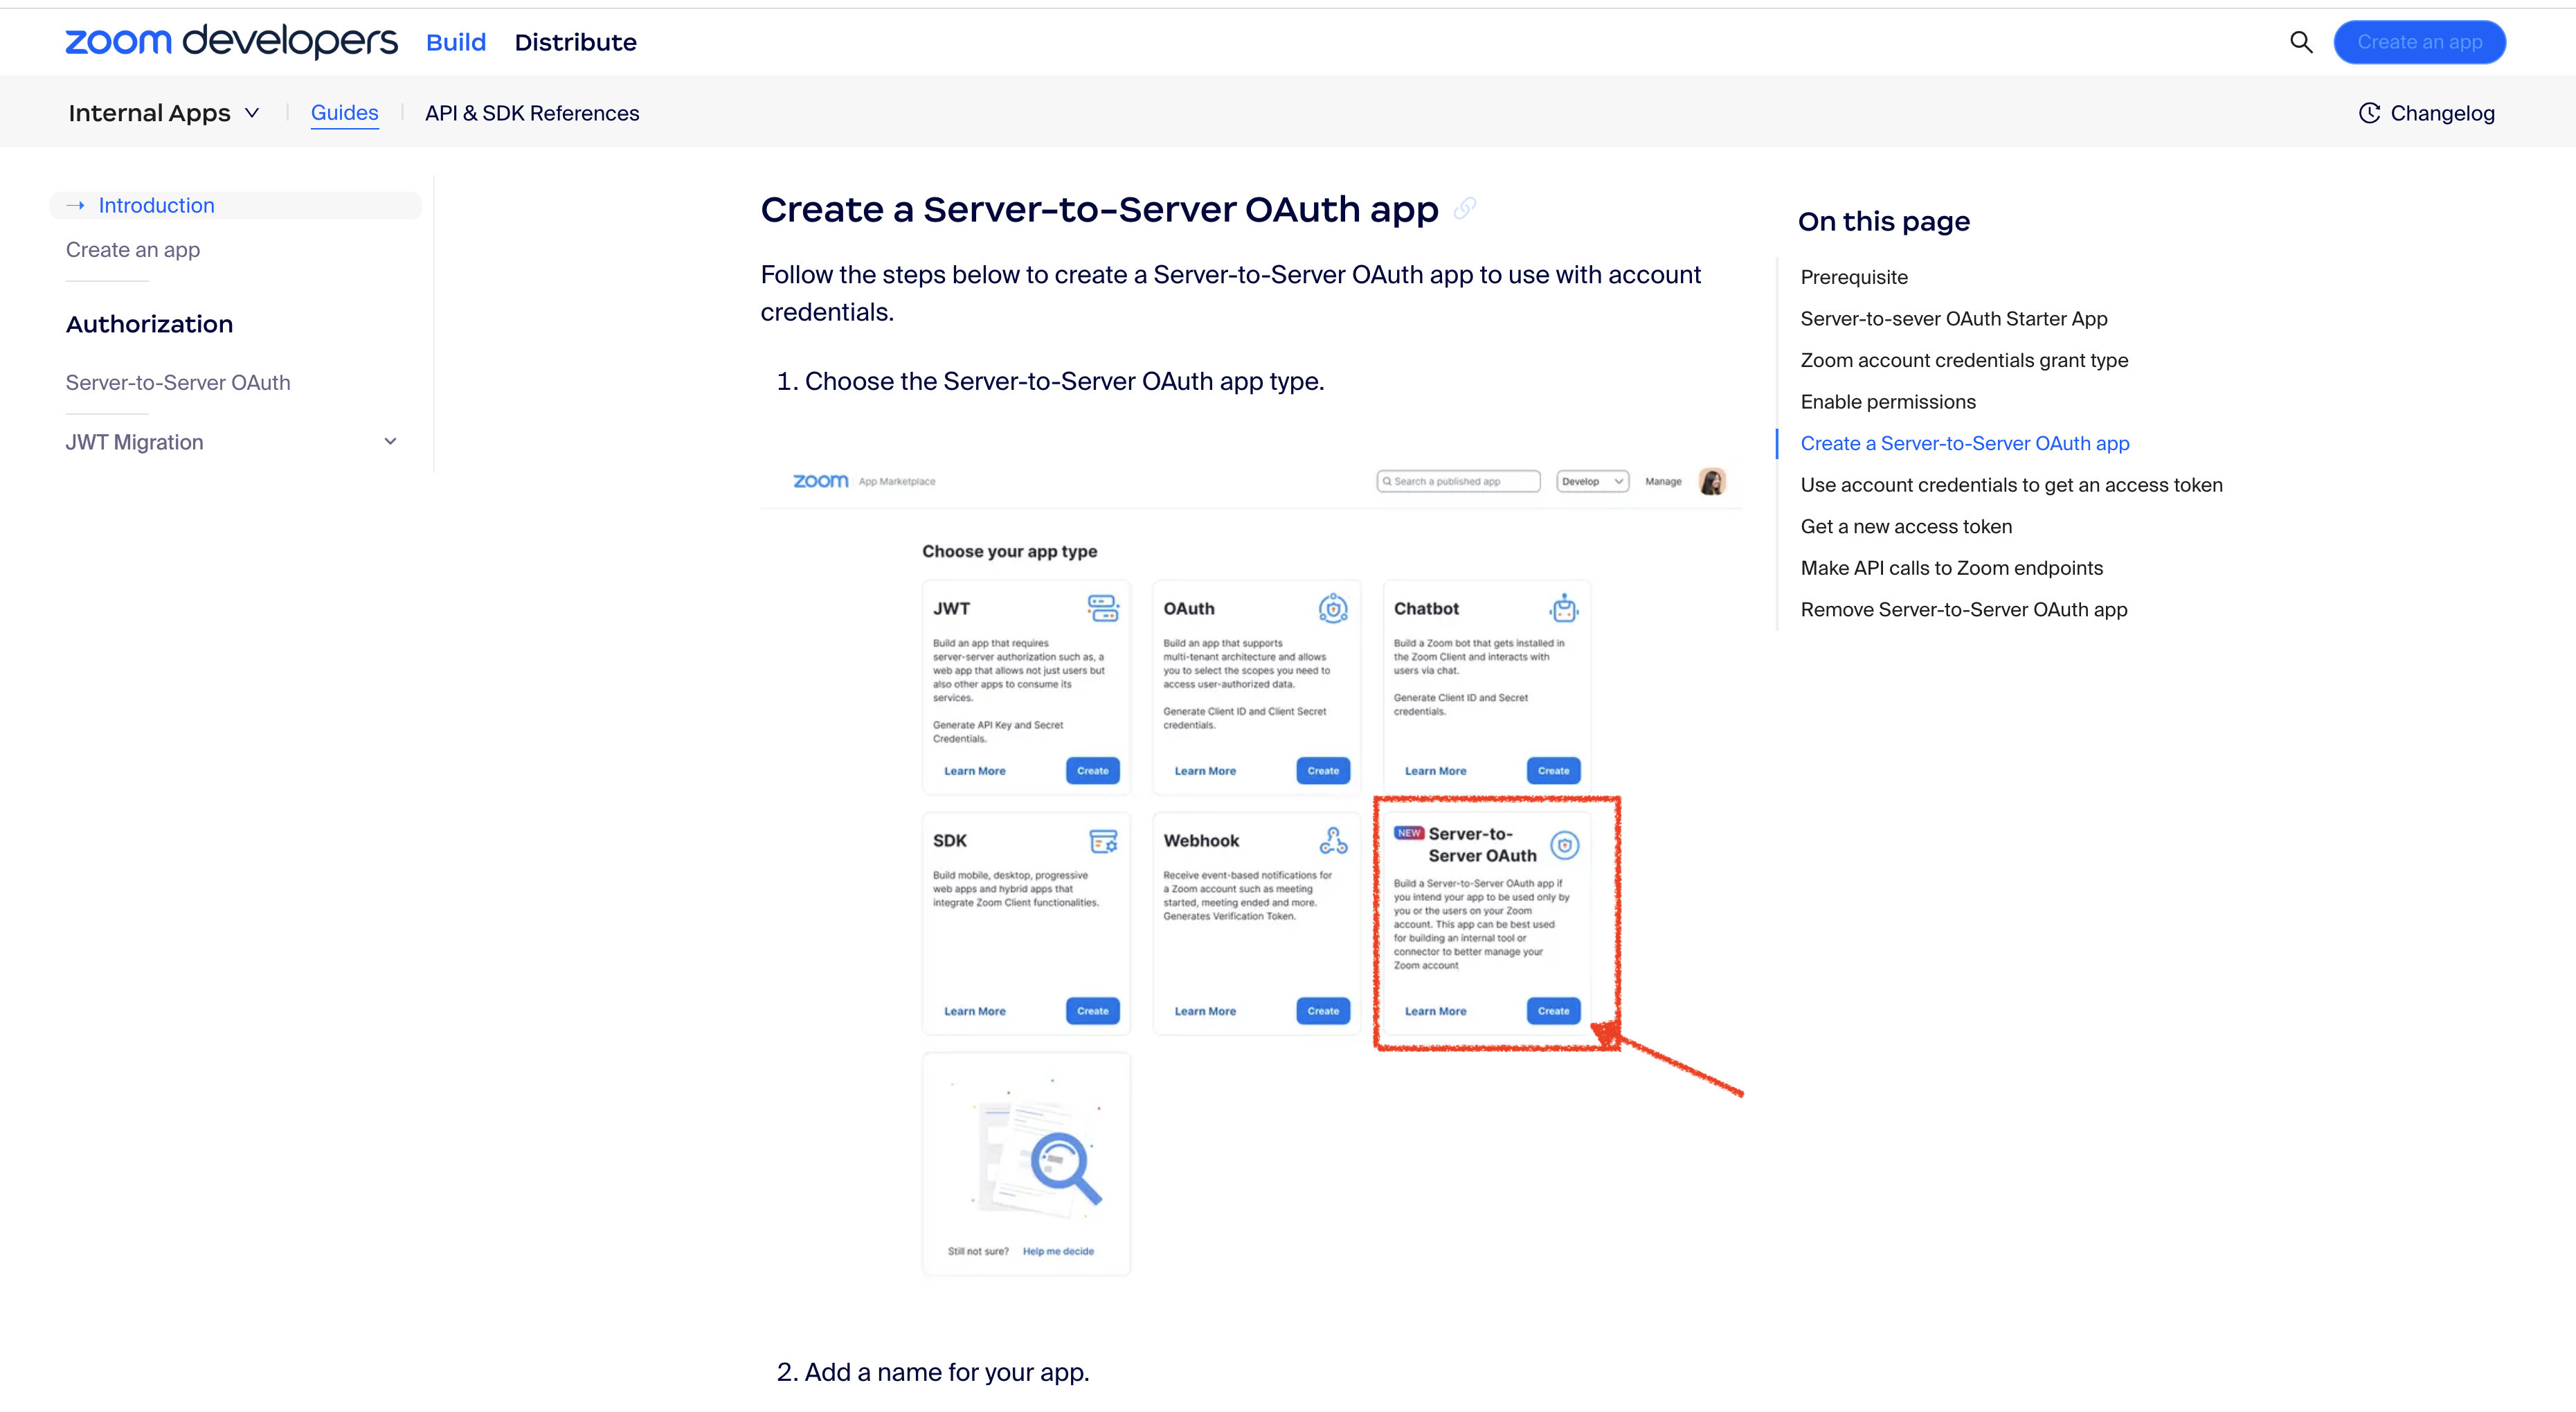This screenshot has height=1412, width=2576.
Task: Click Create on Server-to-Server OAuth card
Action: 1553,1010
